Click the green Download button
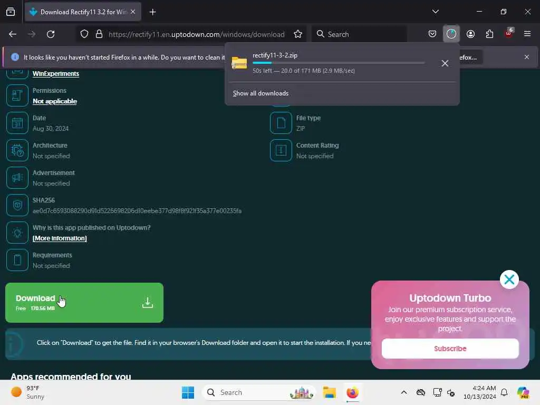The width and height of the screenshot is (540, 405). click(x=84, y=303)
